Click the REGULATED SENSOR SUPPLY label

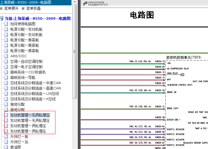point(195,143)
